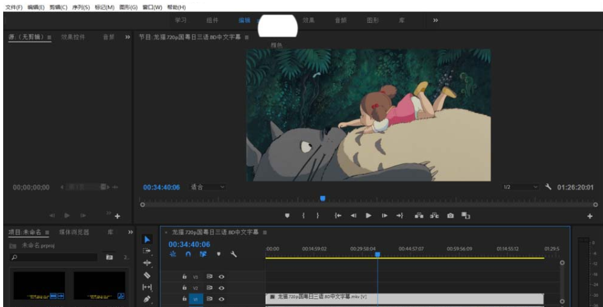603x307 pixels.
Task: Click the Lift button
Action: [x=419, y=216]
